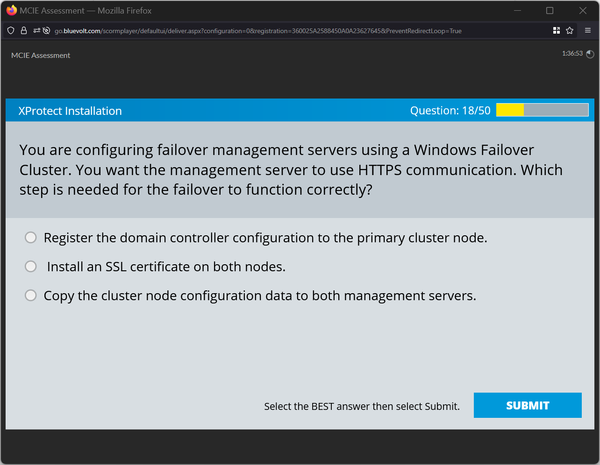Click the XProtect Installation header
Screen dimensions: 600x465
[x=70, y=111]
